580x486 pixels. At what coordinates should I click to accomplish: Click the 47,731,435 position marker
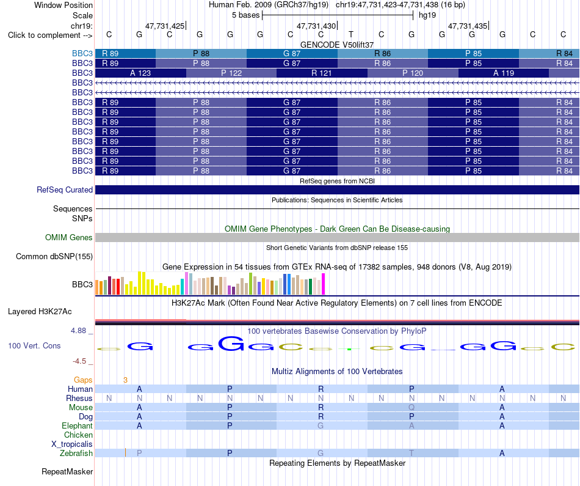[468, 26]
